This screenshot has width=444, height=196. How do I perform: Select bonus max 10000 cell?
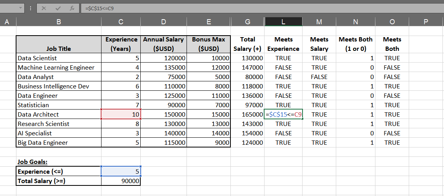208,58
